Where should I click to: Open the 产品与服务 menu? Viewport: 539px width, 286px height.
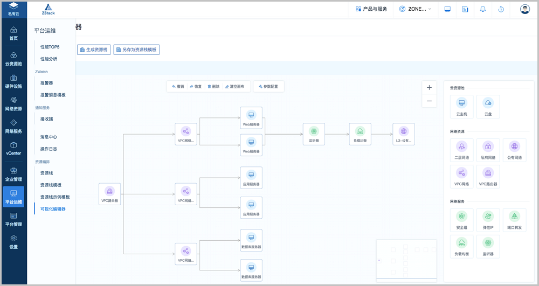(x=371, y=9)
